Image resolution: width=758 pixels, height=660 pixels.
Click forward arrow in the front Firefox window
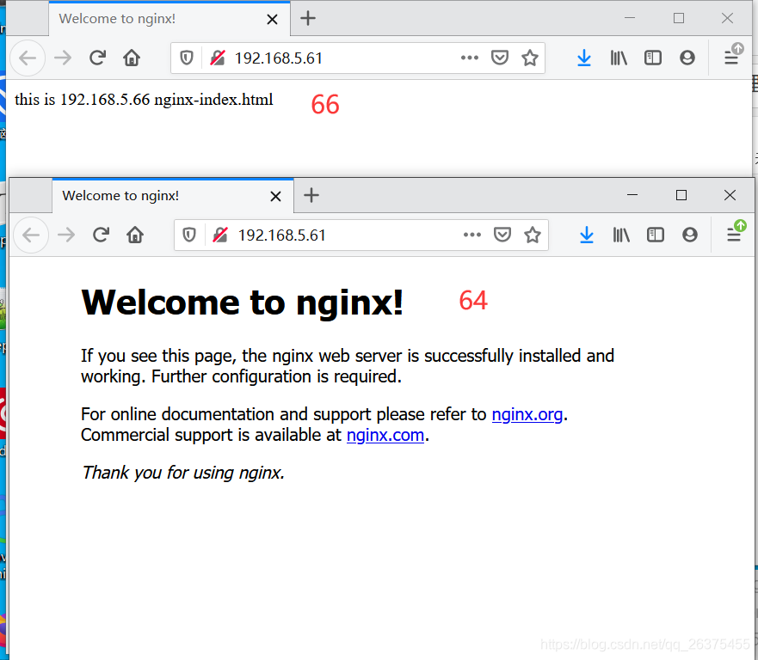coord(66,235)
